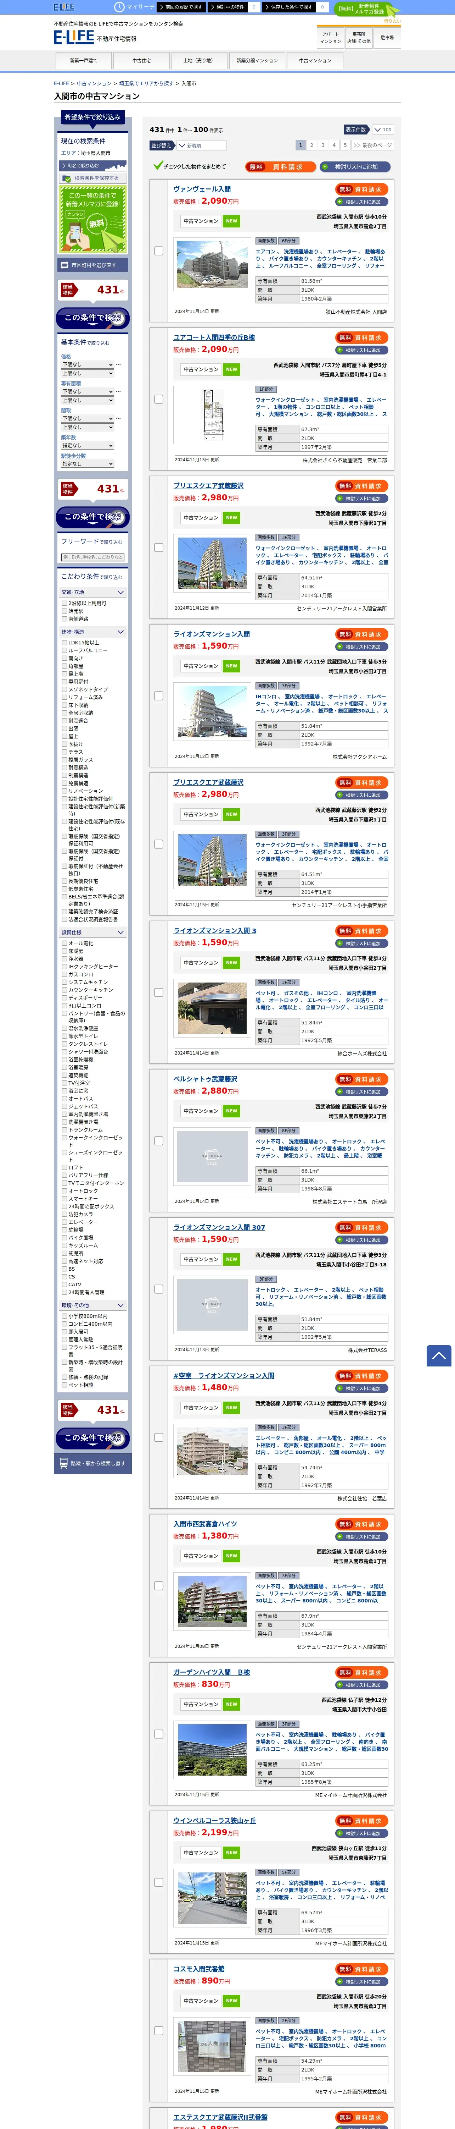The height and width of the screenshot is (2129, 455).
Task: Check LDK15帖以上 filter
Action: pyautogui.click(x=64, y=642)
